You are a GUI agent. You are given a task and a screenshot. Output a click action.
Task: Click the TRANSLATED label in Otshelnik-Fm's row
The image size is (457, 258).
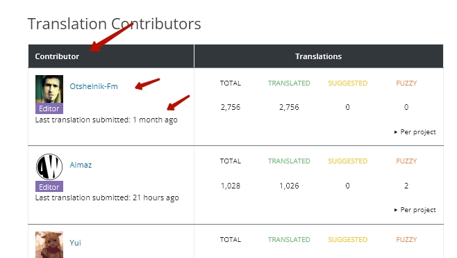tap(289, 83)
